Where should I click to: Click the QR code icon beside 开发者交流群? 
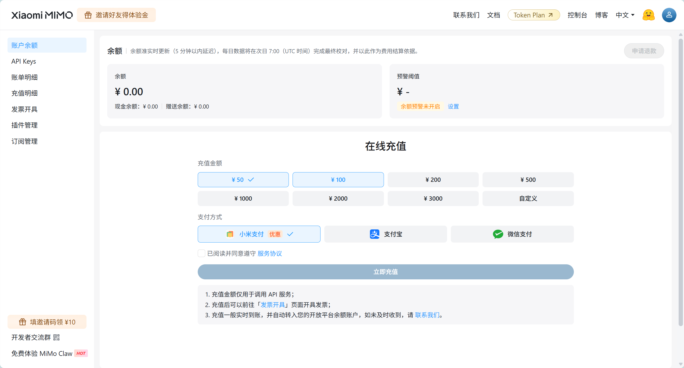click(x=56, y=337)
